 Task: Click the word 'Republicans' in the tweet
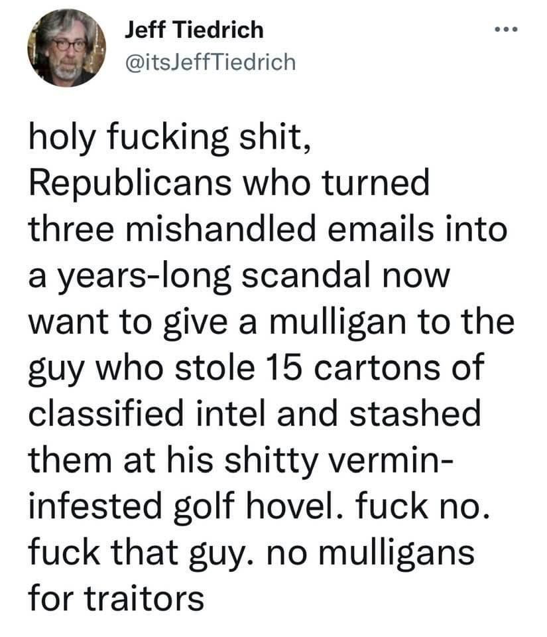tap(130, 183)
